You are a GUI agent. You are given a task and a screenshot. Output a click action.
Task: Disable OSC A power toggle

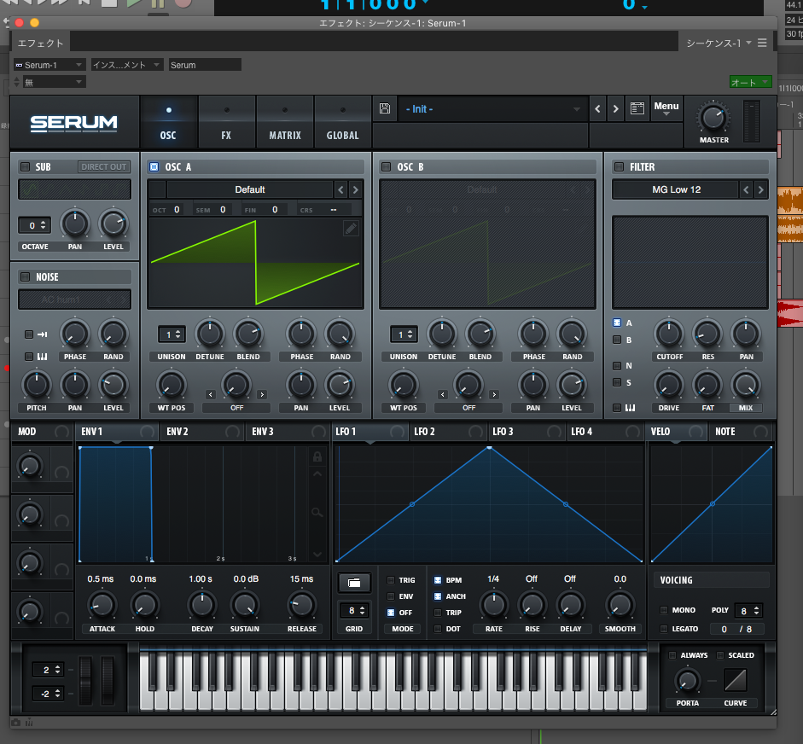pyautogui.click(x=154, y=166)
